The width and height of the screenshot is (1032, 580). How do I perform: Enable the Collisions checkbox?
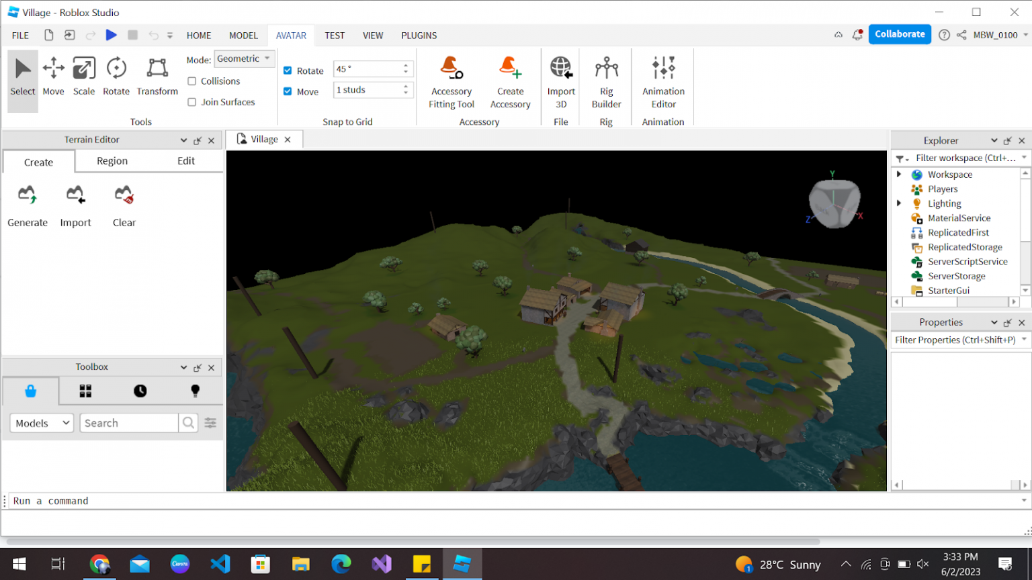pyautogui.click(x=191, y=81)
